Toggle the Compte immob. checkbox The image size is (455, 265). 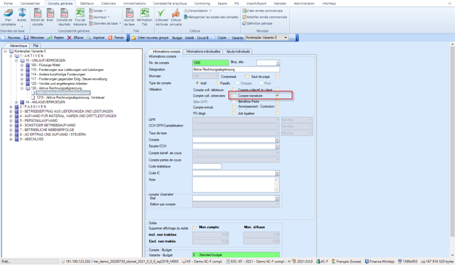(234, 107)
